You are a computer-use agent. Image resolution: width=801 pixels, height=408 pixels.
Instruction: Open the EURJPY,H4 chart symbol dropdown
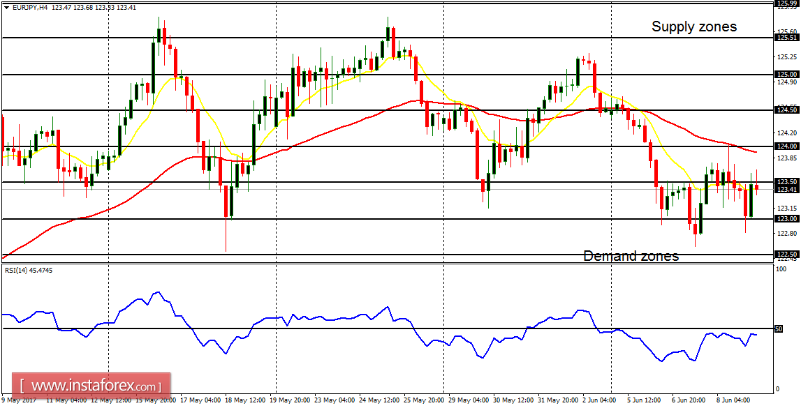pos(6,6)
